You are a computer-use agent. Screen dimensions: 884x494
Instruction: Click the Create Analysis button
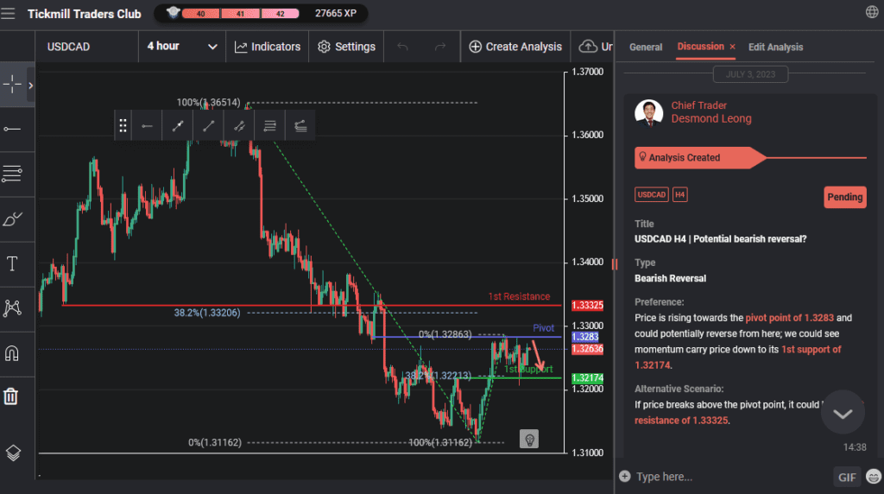point(515,47)
